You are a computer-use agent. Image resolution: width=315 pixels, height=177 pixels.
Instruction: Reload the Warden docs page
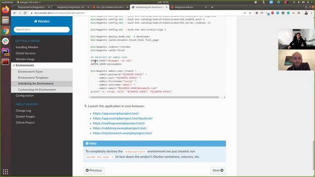(x=25, y=13)
